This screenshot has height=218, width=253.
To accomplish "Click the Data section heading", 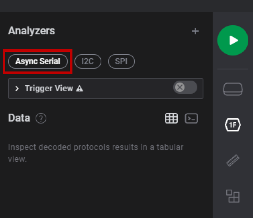I will [19, 118].
